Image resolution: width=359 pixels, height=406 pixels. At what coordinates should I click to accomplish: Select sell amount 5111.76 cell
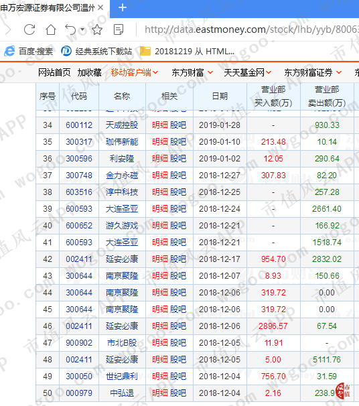click(327, 360)
